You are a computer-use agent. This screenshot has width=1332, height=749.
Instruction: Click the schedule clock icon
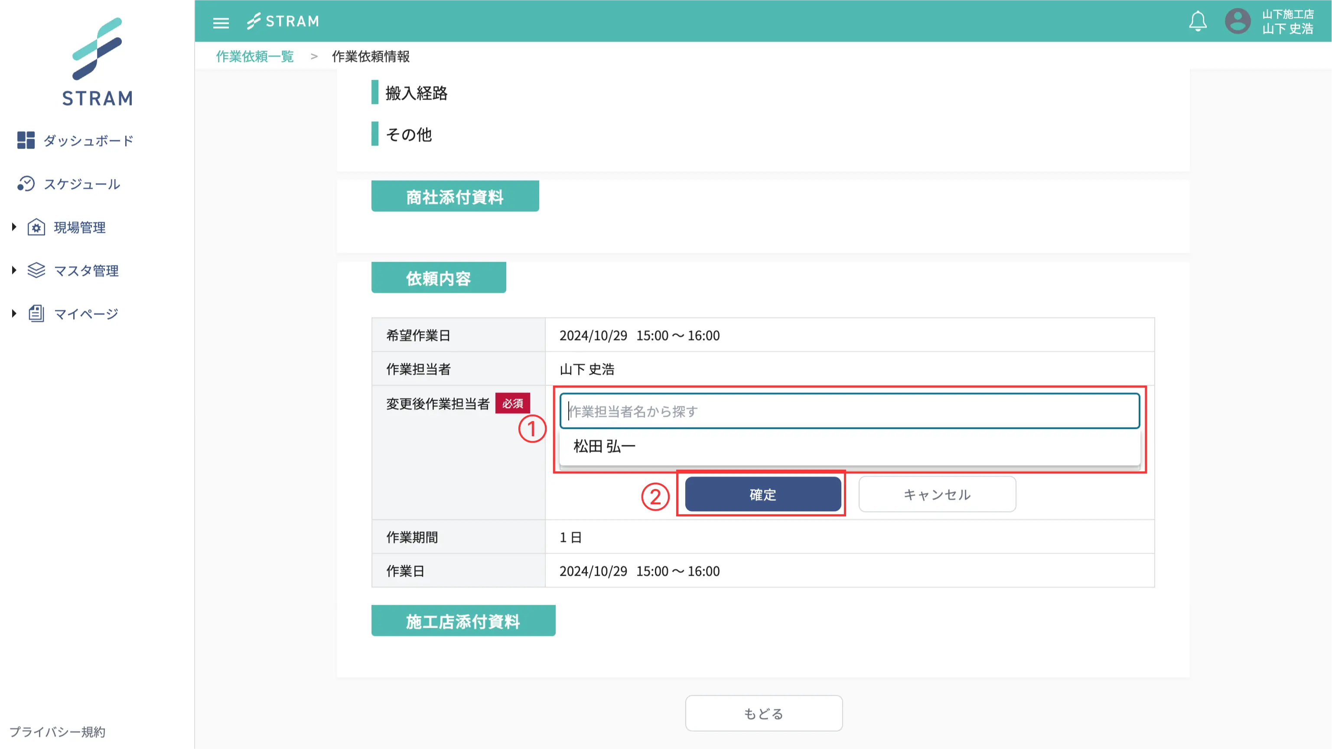[26, 184]
